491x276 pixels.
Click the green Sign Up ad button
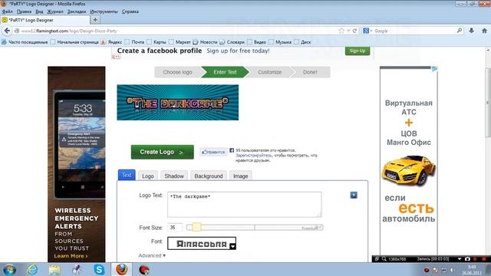point(358,51)
